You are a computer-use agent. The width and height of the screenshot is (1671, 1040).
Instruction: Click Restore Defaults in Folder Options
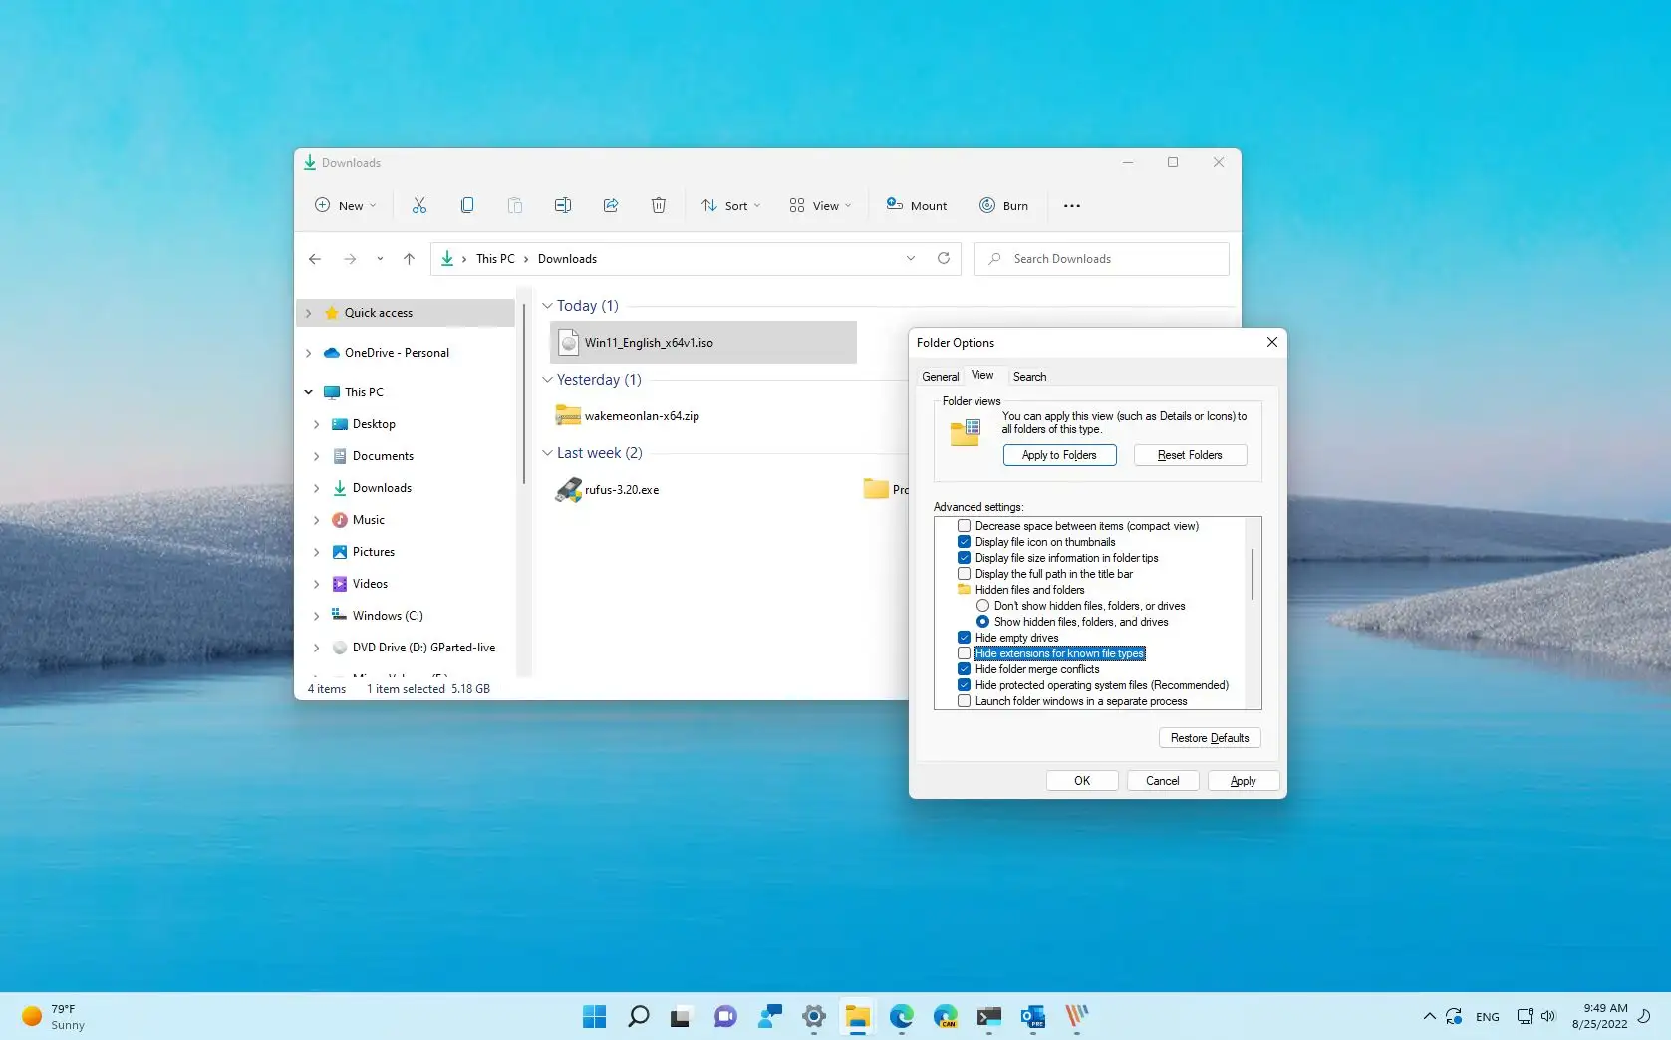pyautogui.click(x=1209, y=737)
